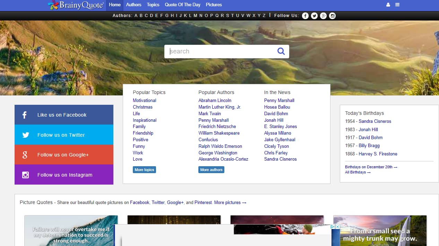
Task: Open More pictures link
Action: (230, 202)
